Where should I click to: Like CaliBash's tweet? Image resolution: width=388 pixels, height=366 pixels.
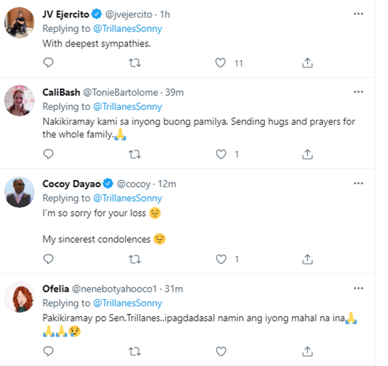click(221, 154)
